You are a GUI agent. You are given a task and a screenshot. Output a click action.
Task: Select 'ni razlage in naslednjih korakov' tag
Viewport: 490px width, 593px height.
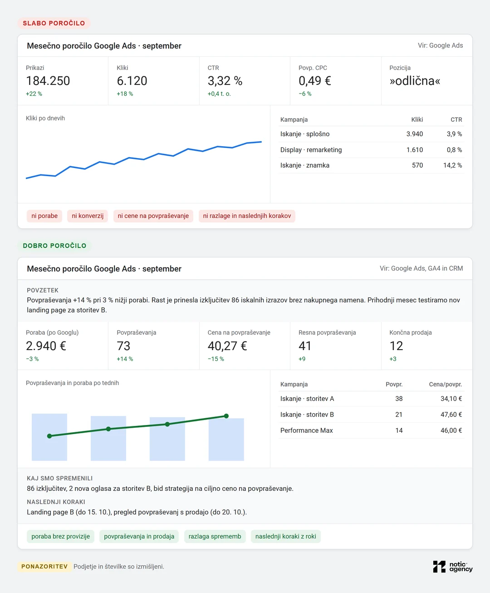pyautogui.click(x=247, y=216)
